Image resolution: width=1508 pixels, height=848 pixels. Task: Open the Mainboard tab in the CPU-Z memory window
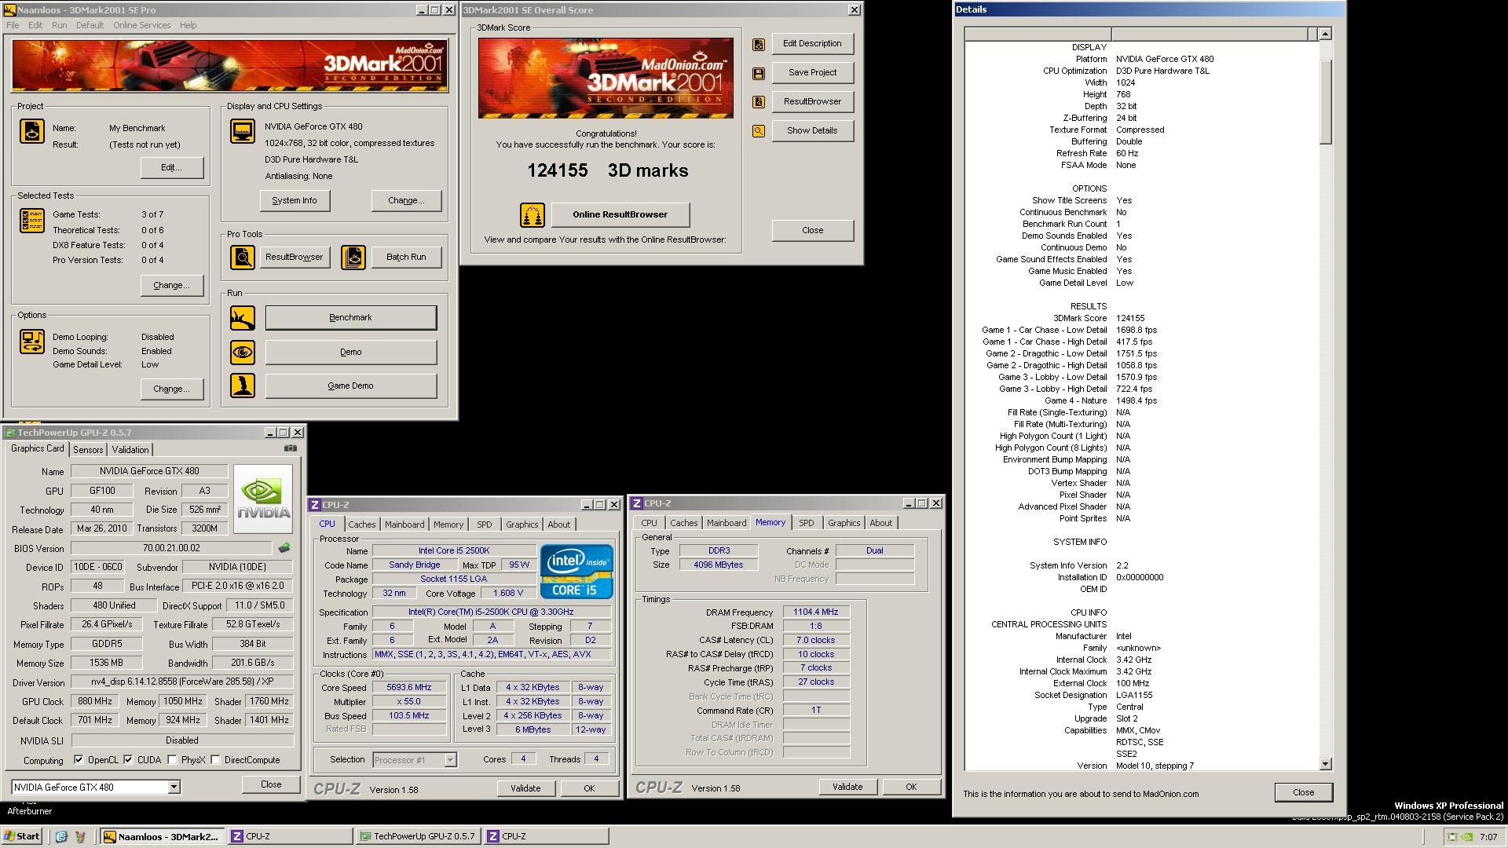click(726, 523)
